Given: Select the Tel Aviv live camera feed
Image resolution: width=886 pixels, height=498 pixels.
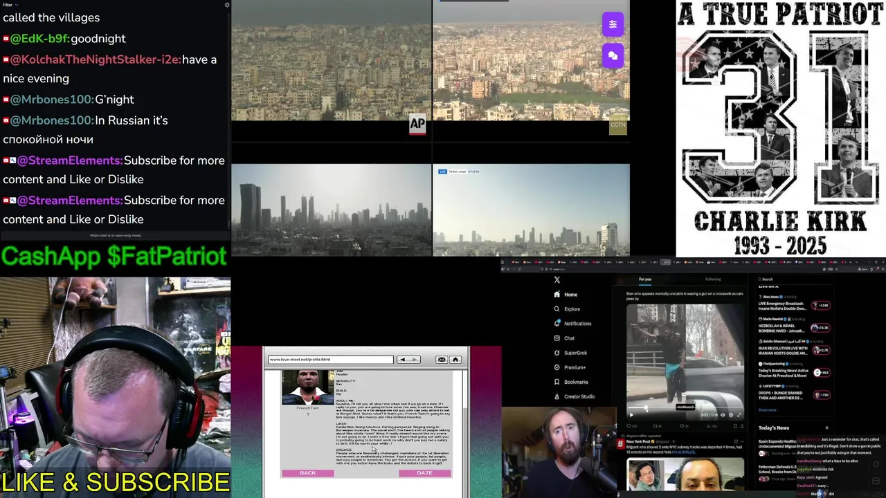Looking at the screenshot, I should (531, 210).
